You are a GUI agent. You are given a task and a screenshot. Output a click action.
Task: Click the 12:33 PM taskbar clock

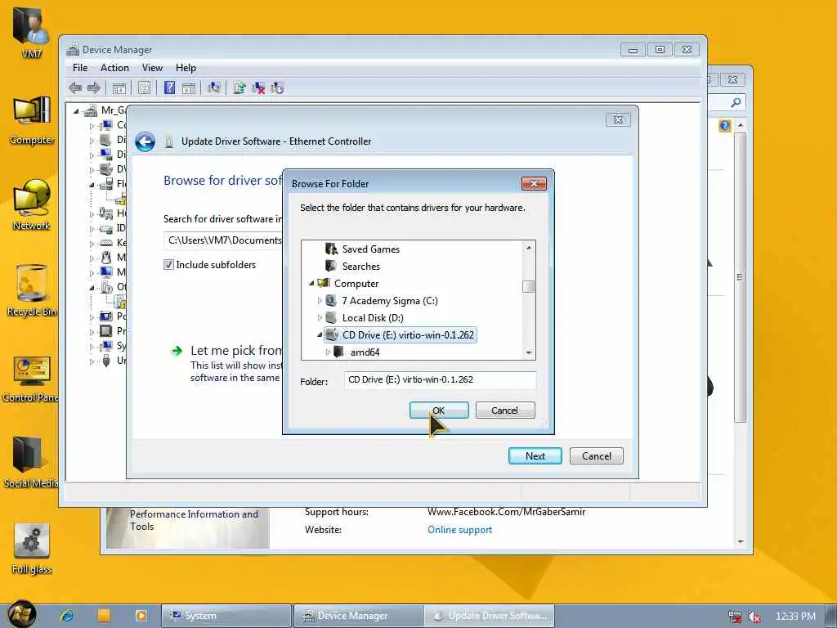pyautogui.click(x=795, y=617)
